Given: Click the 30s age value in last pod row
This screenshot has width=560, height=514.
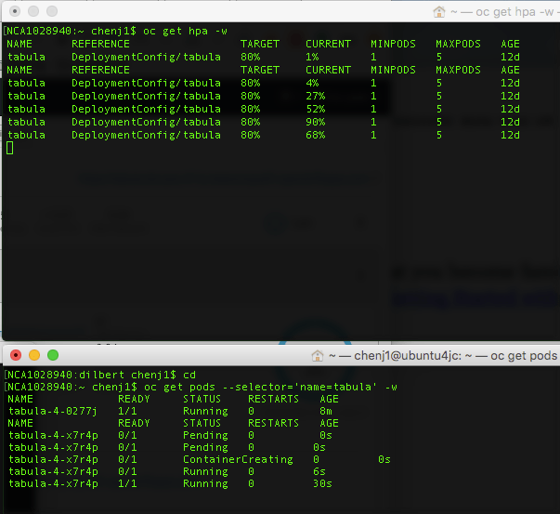Looking at the screenshot, I should point(322,483).
